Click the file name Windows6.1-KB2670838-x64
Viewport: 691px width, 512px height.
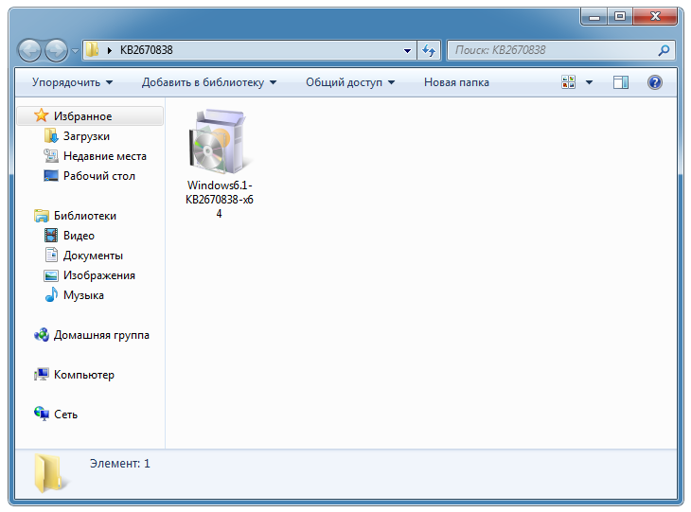219,199
